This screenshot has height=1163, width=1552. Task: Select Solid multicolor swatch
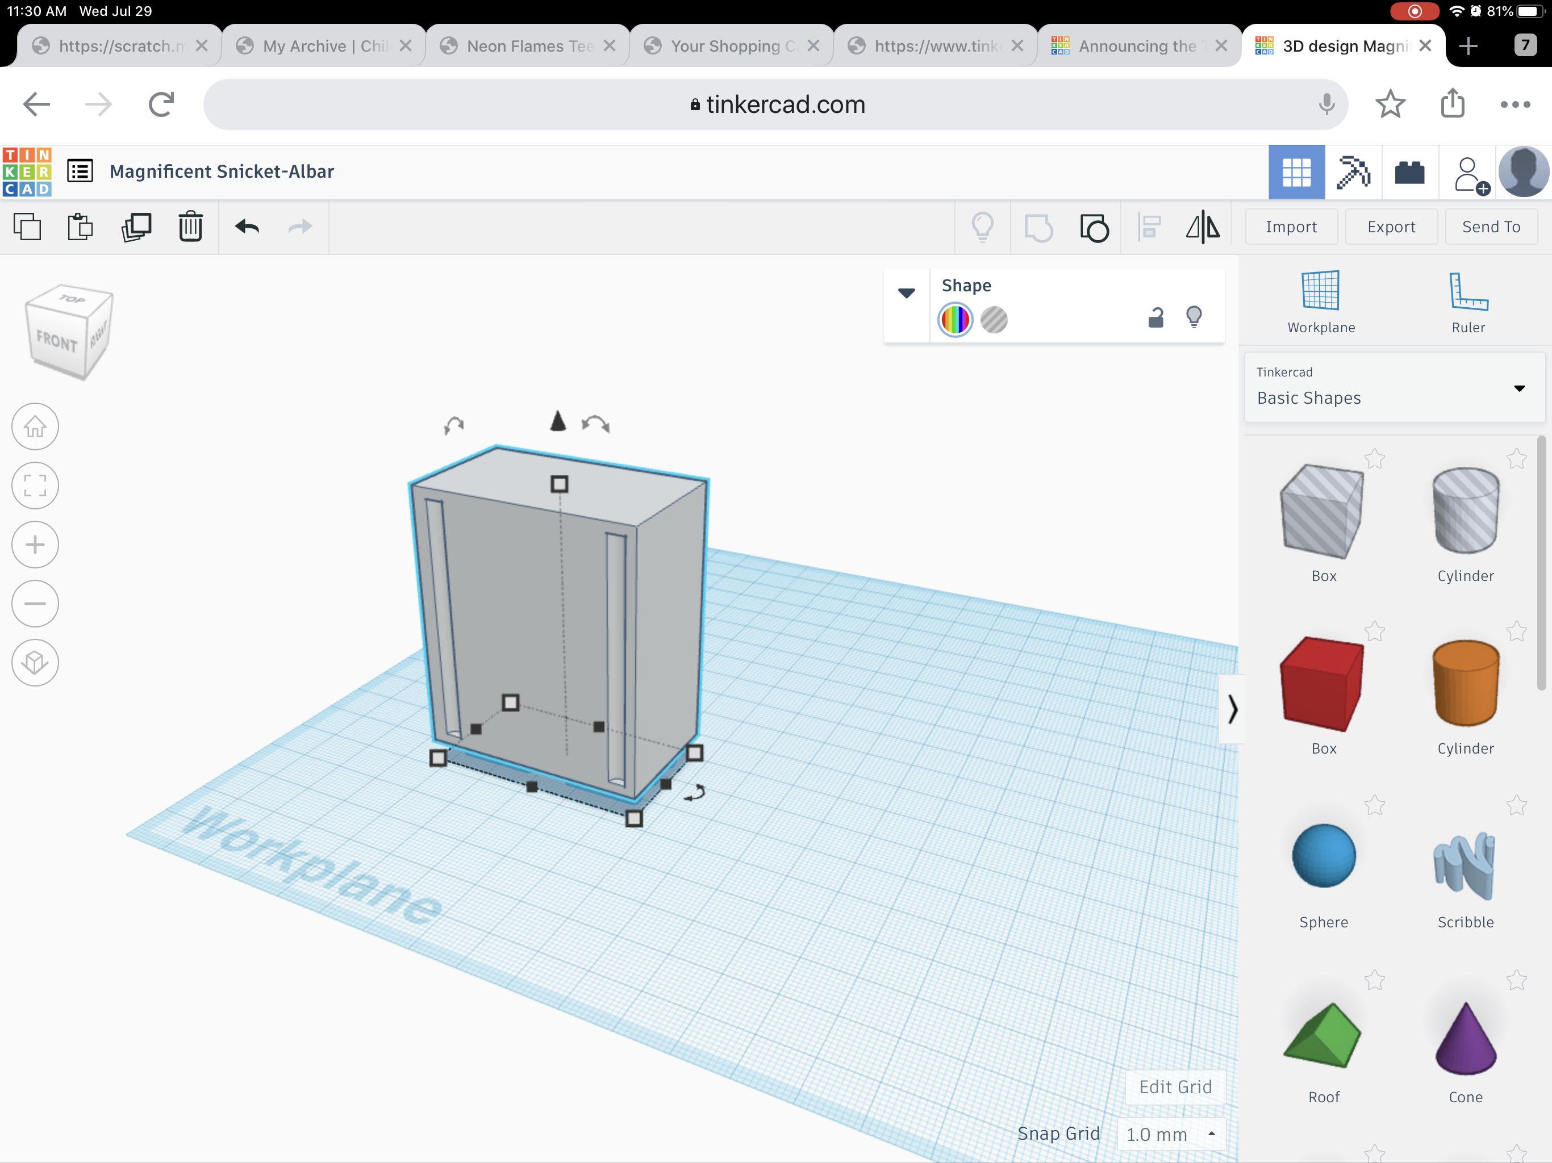(955, 319)
